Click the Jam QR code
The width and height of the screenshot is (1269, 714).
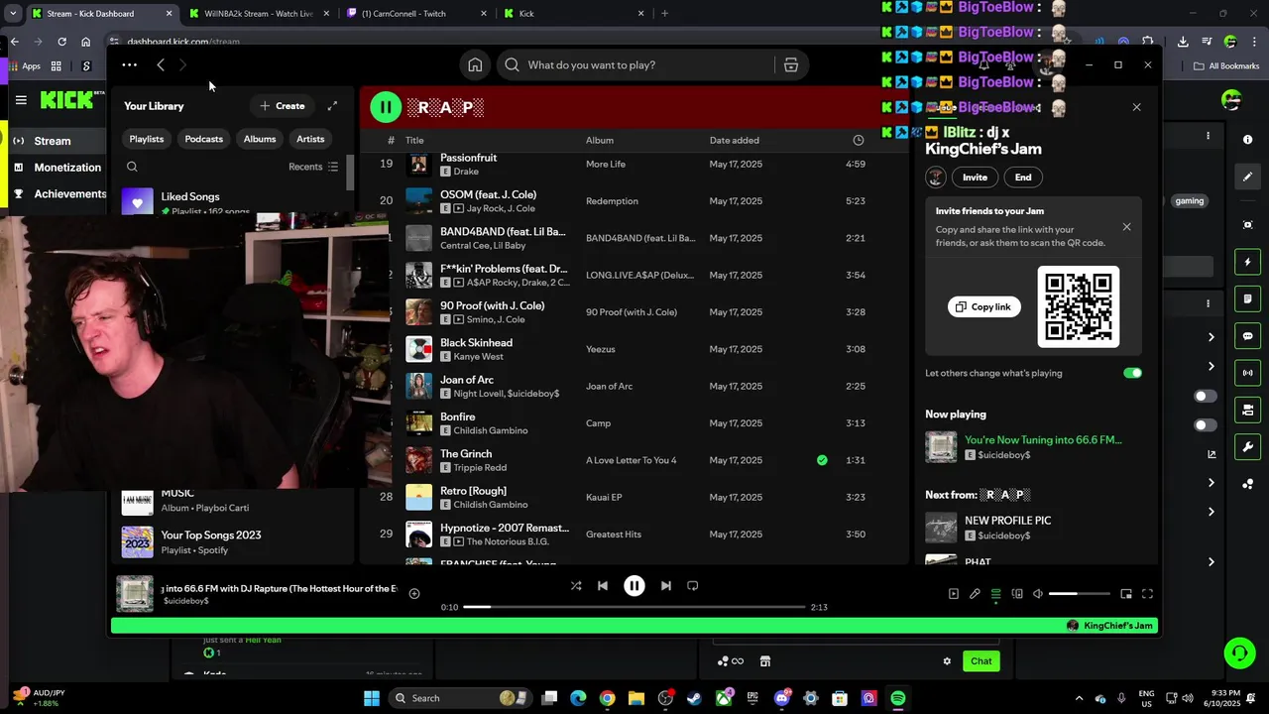1079,306
